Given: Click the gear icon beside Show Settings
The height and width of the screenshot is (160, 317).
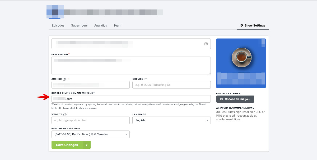Looking at the screenshot, I should (x=242, y=25).
